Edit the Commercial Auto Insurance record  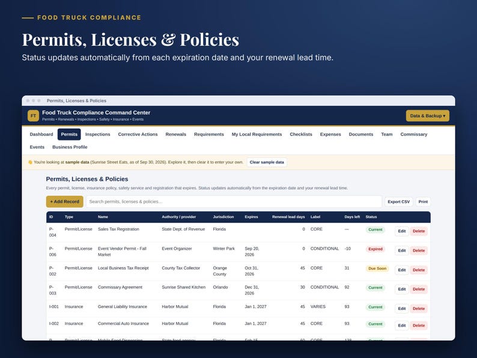coord(402,326)
